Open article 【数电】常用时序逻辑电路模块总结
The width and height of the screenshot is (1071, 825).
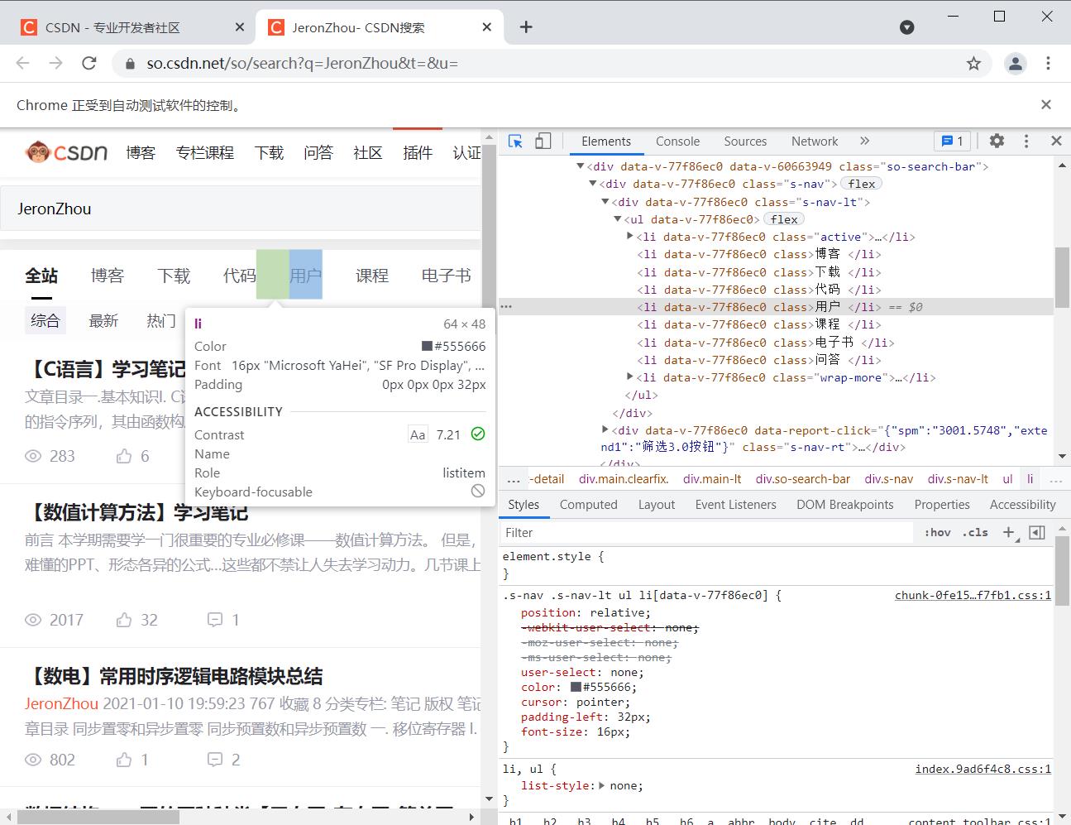pos(174,676)
